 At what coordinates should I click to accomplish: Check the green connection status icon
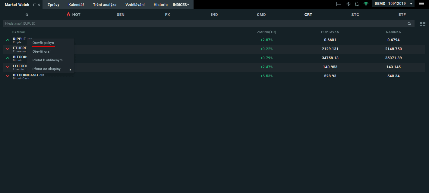[366, 4]
